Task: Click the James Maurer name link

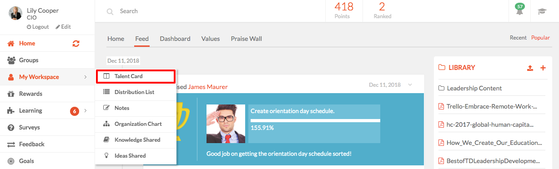Action: (208, 86)
